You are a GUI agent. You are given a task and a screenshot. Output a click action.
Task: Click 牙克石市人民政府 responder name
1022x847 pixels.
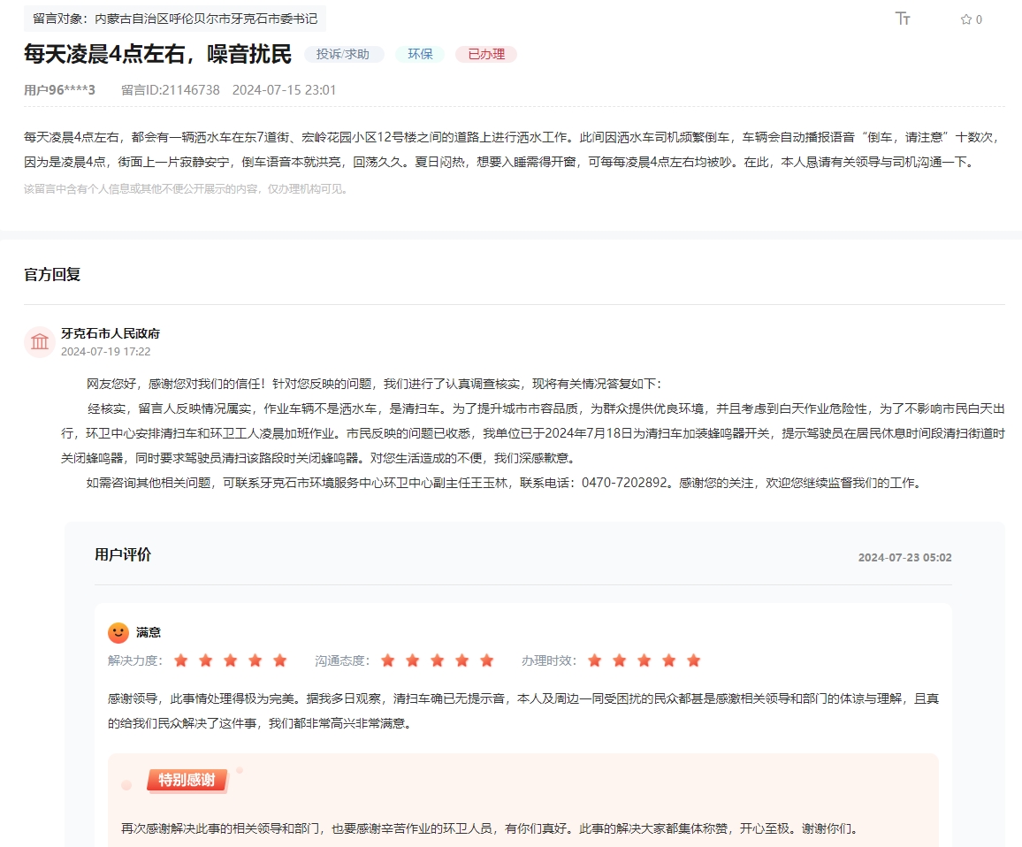pyautogui.click(x=111, y=333)
